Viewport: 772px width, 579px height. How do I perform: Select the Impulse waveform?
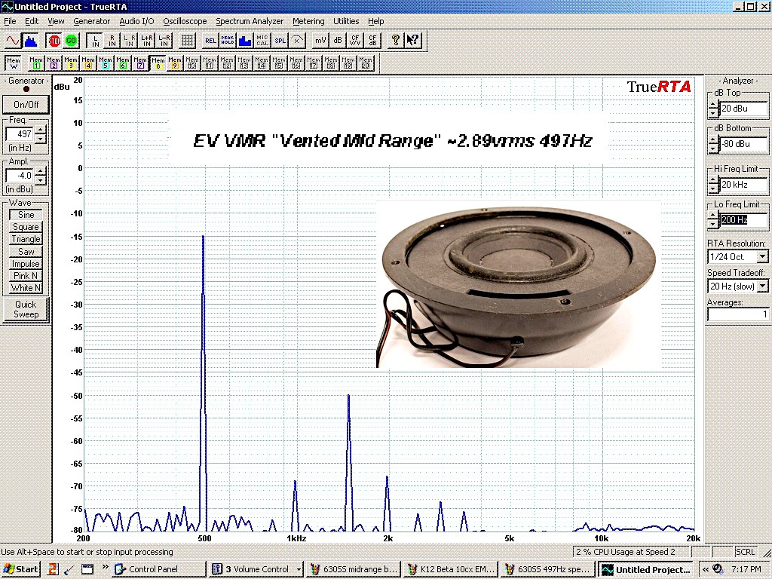(26, 264)
